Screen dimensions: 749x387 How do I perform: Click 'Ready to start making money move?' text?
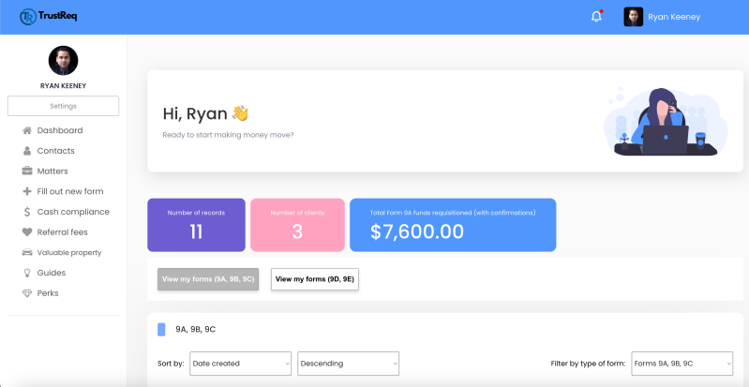[x=229, y=135]
